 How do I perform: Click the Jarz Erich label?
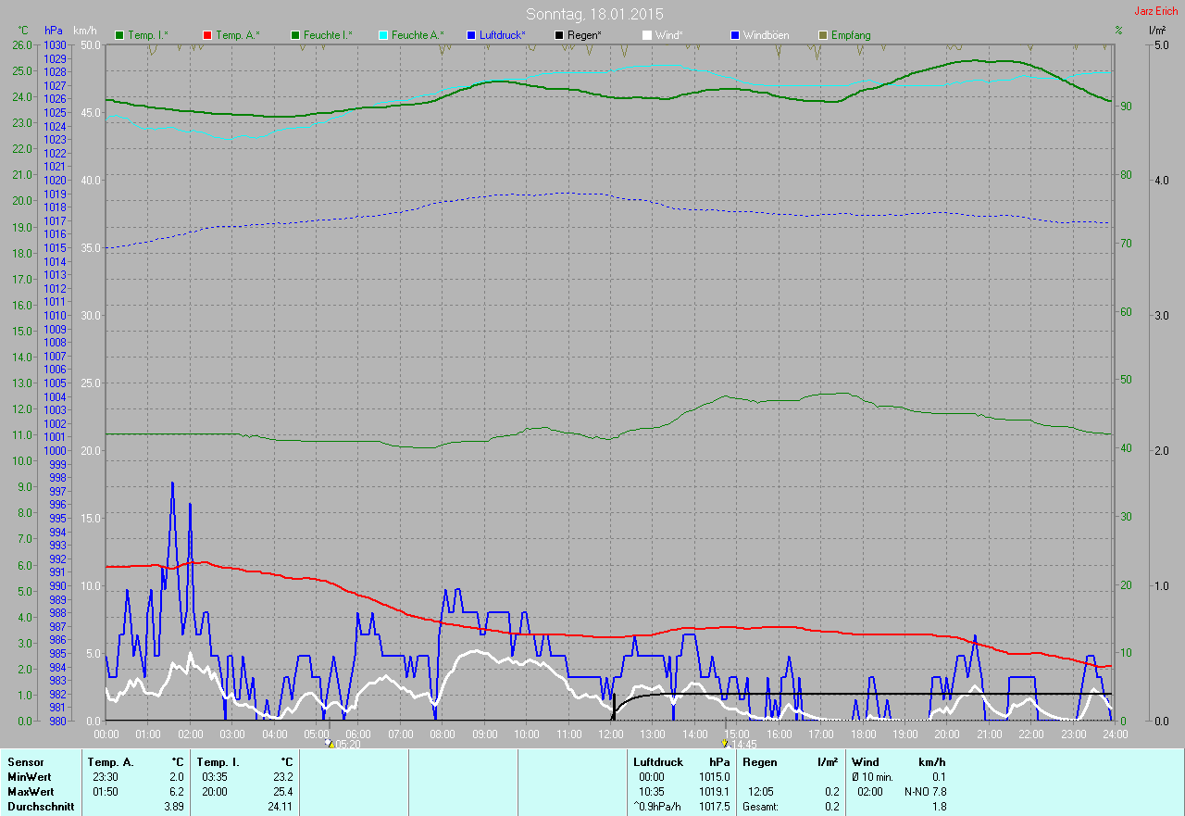(1156, 11)
